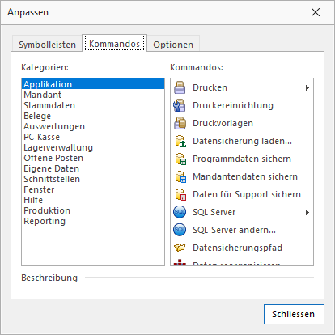Click the Datensicherungspfad folder icon
Viewport: 335px width, 335px height.
(x=180, y=248)
